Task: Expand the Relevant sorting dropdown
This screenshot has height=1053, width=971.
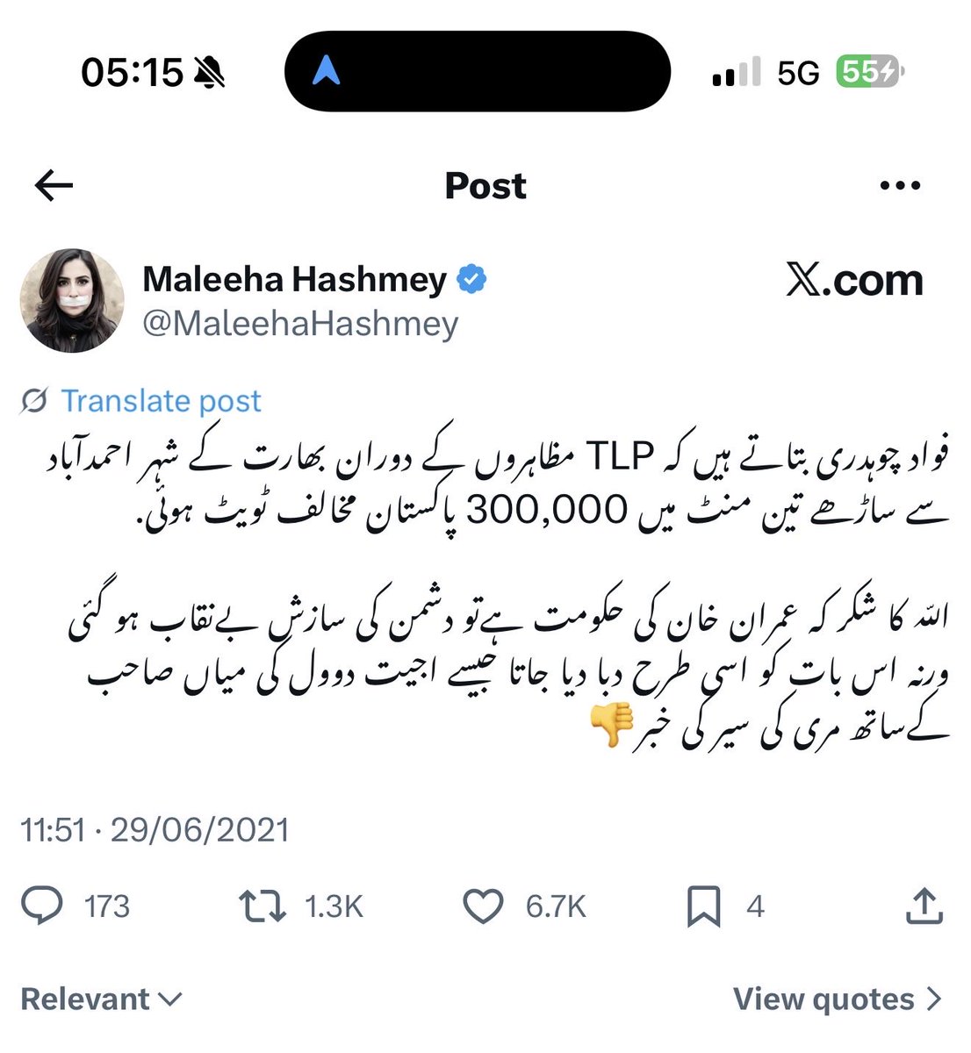Action: [101, 999]
